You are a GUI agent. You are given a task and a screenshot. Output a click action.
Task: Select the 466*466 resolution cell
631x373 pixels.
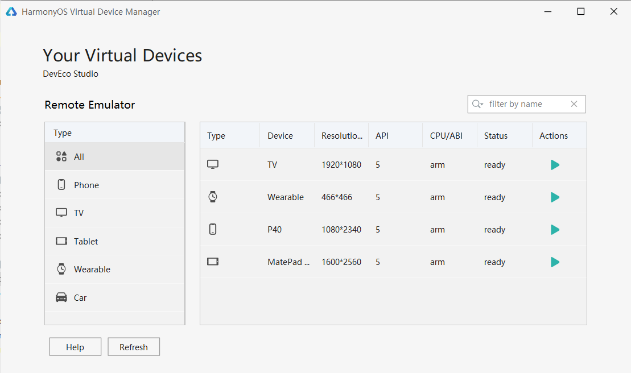coord(337,197)
